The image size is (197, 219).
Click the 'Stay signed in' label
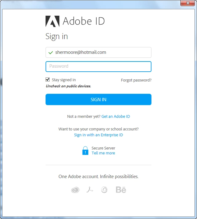(64, 80)
